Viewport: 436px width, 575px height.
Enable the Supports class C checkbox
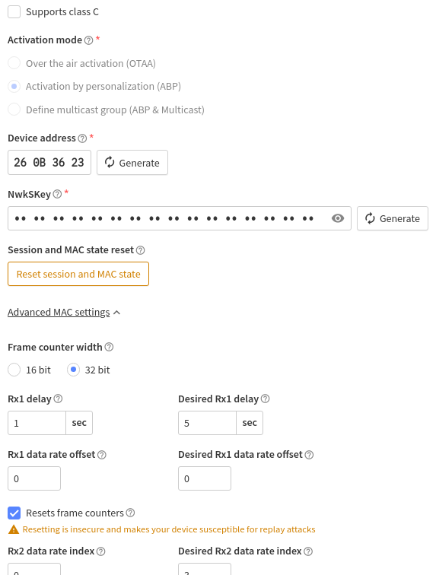14,11
